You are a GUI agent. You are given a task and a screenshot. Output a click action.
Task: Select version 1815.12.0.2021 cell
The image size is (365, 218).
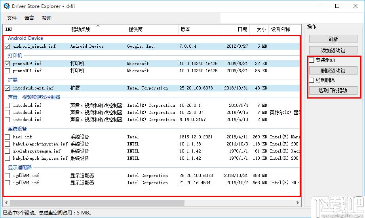point(196,137)
